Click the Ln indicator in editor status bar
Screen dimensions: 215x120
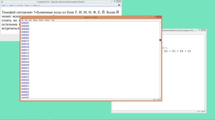click(199, 111)
